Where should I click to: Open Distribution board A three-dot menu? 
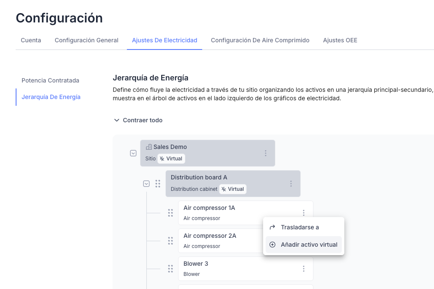point(291,184)
